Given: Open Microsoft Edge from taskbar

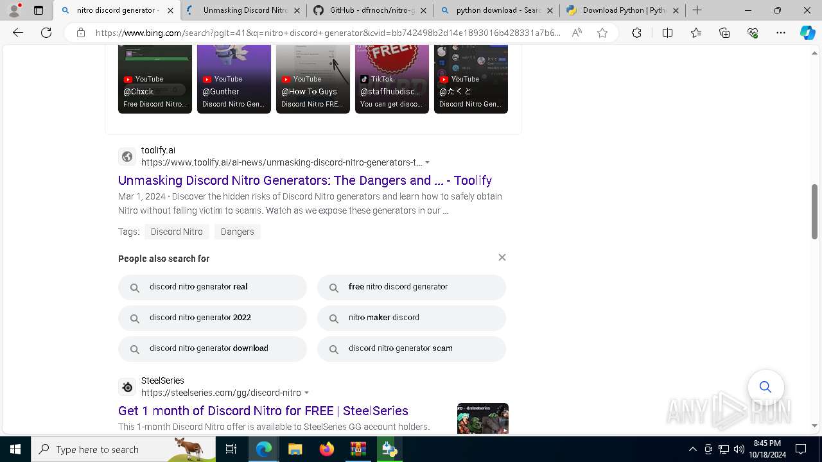Looking at the screenshot, I should [x=264, y=449].
